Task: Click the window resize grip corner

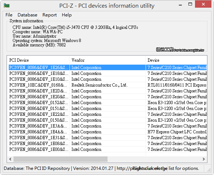Action: [209, 170]
